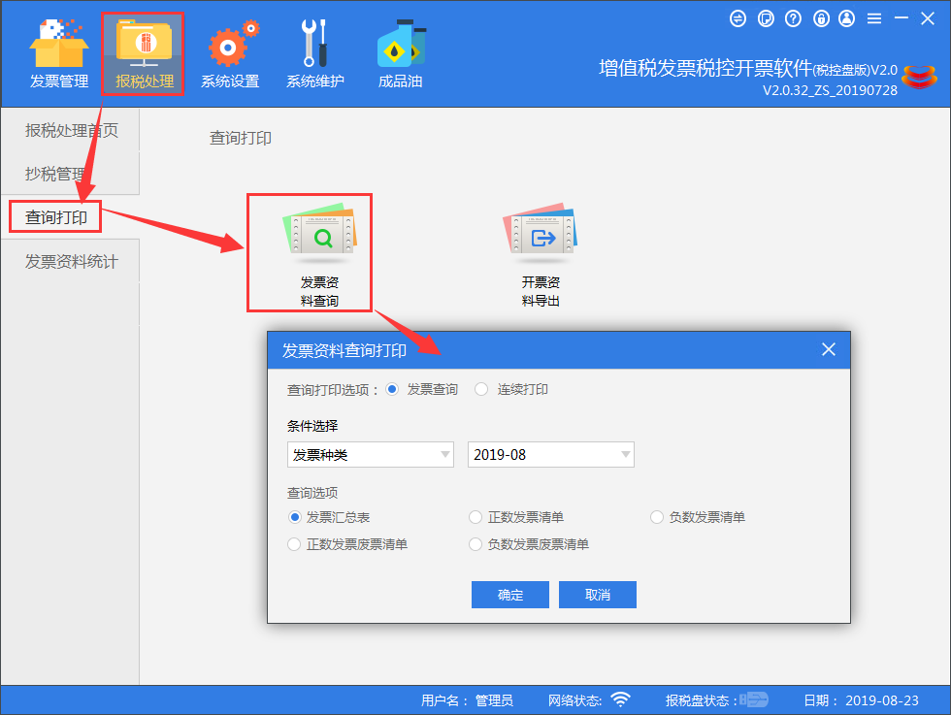Screen dimensions: 951x715
Task: Open 系统维护 tools icon
Action: 315,54
